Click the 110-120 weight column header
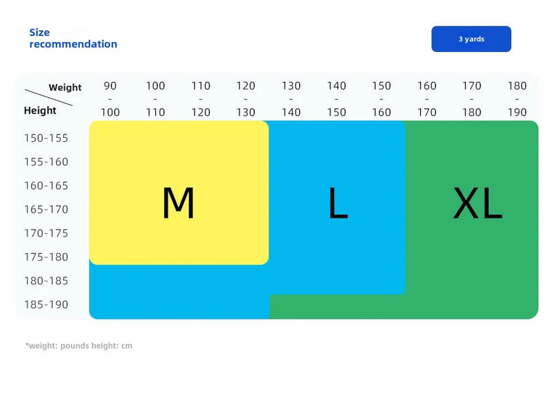Viewport: 554px width, 395px height. 200,99
